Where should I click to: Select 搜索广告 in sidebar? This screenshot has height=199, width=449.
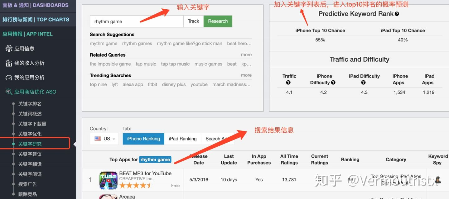coord(27,184)
